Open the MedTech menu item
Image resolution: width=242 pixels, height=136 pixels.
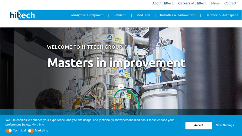(143, 15)
